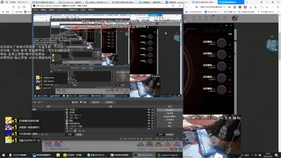Click 选择字体 button
281x158 pixels.
coord(95,102)
